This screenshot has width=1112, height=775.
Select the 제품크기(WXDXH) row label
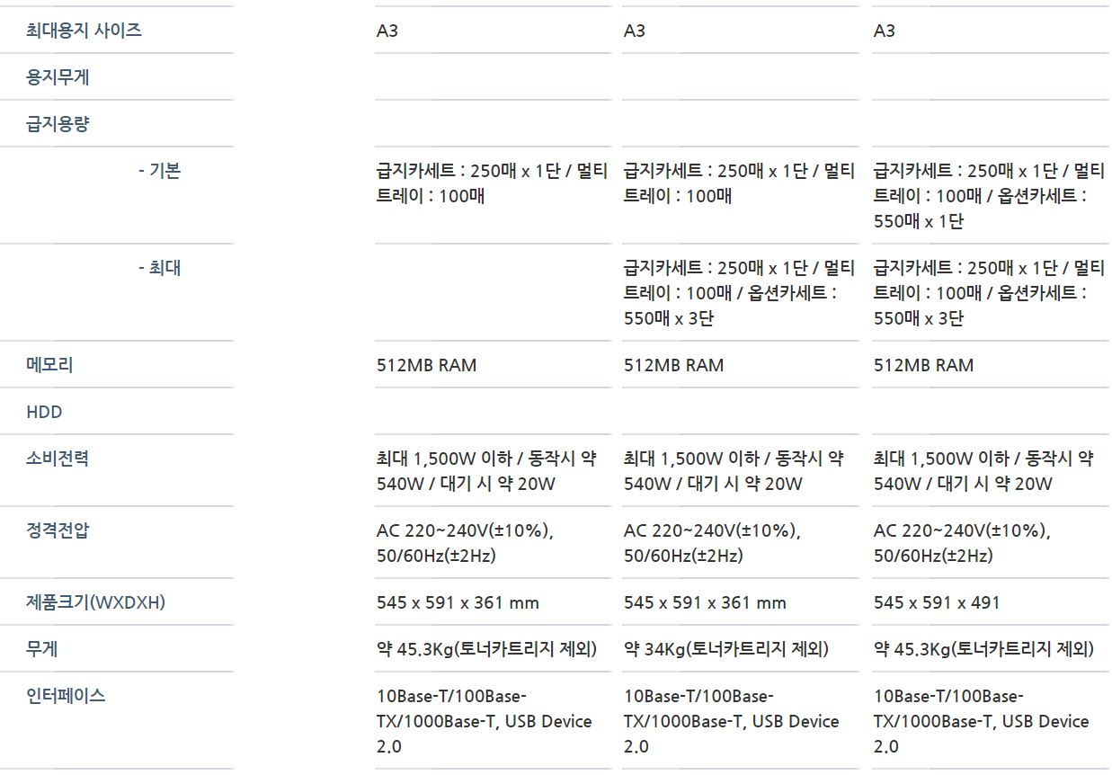click(x=95, y=602)
